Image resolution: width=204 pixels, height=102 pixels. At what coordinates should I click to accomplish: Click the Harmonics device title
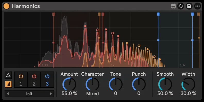pyautogui.click(x=26, y=6)
